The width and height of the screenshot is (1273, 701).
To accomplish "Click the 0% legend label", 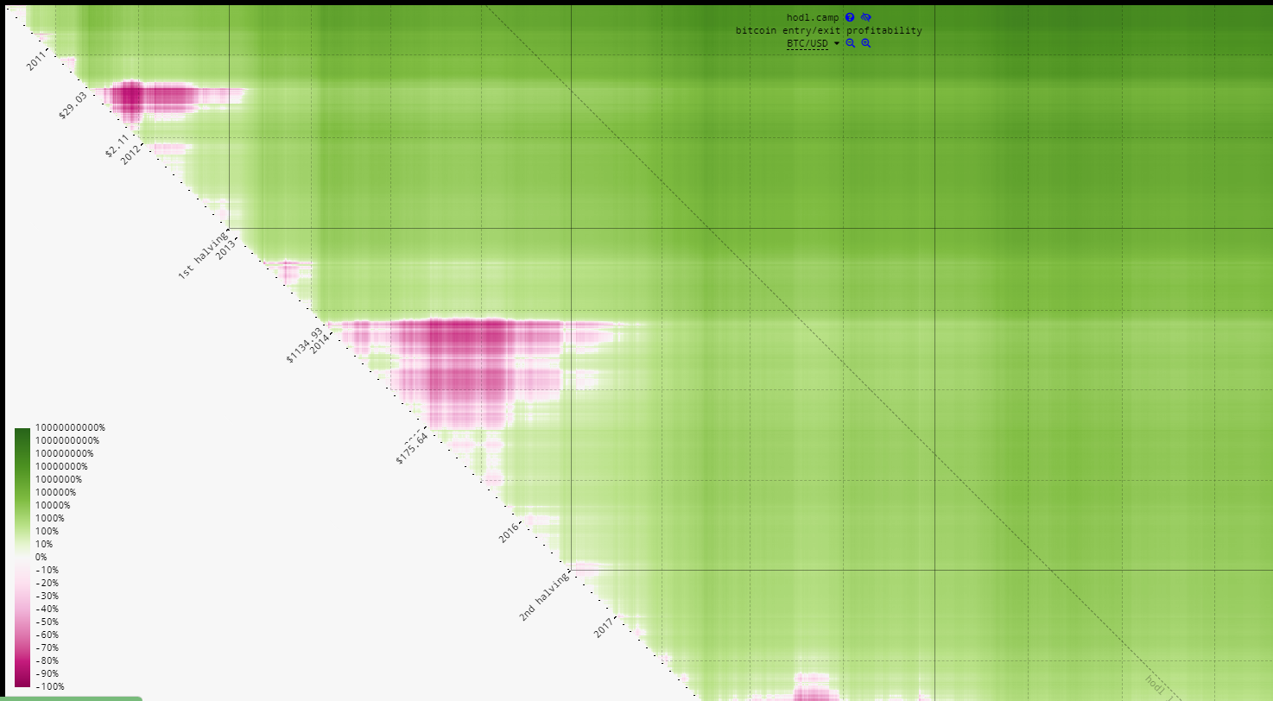I will [41, 557].
